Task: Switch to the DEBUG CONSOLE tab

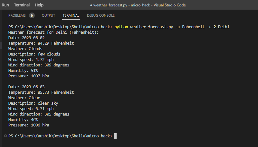Action: point(101,15)
